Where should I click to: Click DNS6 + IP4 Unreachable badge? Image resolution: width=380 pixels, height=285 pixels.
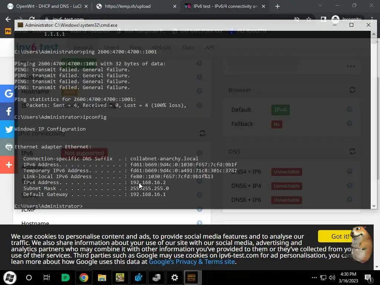[286, 186]
